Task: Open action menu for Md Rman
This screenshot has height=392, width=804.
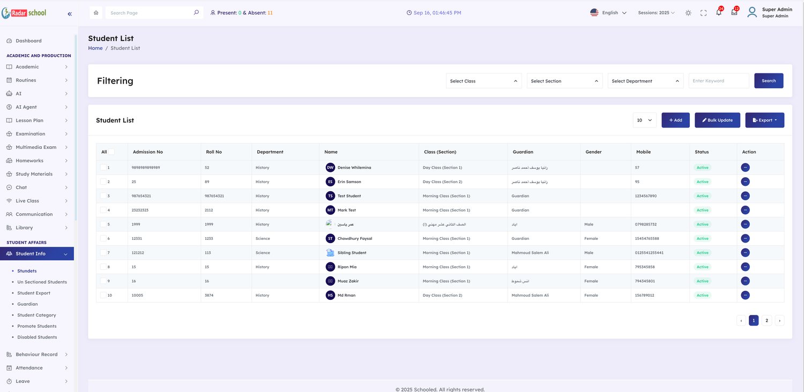Action: (x=745, y=295)
